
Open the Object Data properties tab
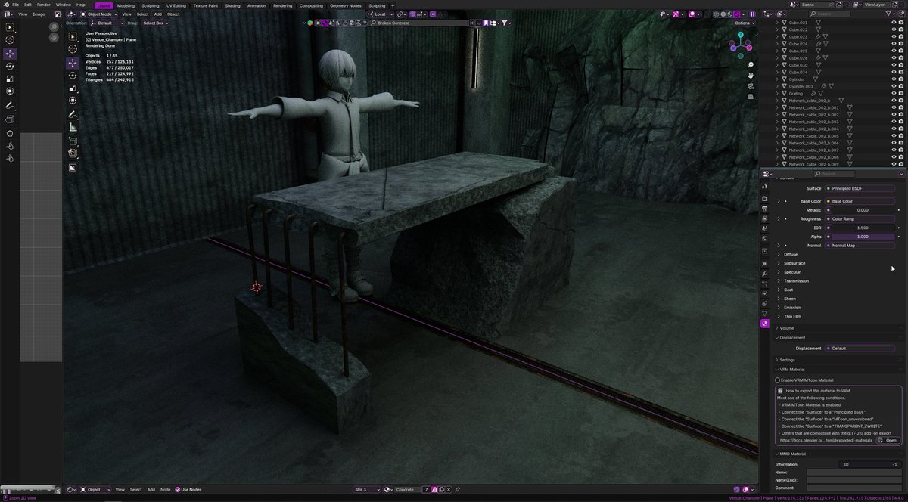point(765,313)
